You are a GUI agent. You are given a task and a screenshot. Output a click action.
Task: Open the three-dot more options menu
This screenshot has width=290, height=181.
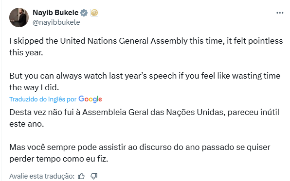pyautogui.click(x=280, y=13)
